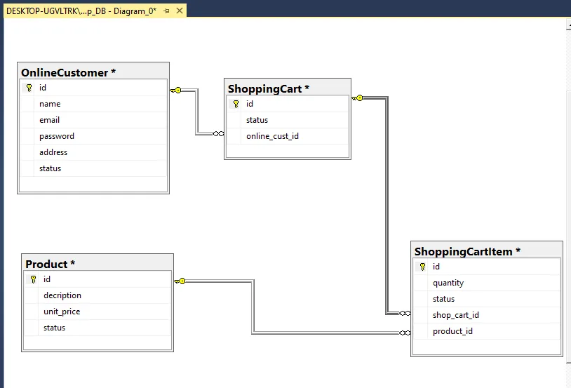This screenshot has width=571, height=388.
Task: Click the infinity endpoint at shop_cart_id
Action: [405, 314]
